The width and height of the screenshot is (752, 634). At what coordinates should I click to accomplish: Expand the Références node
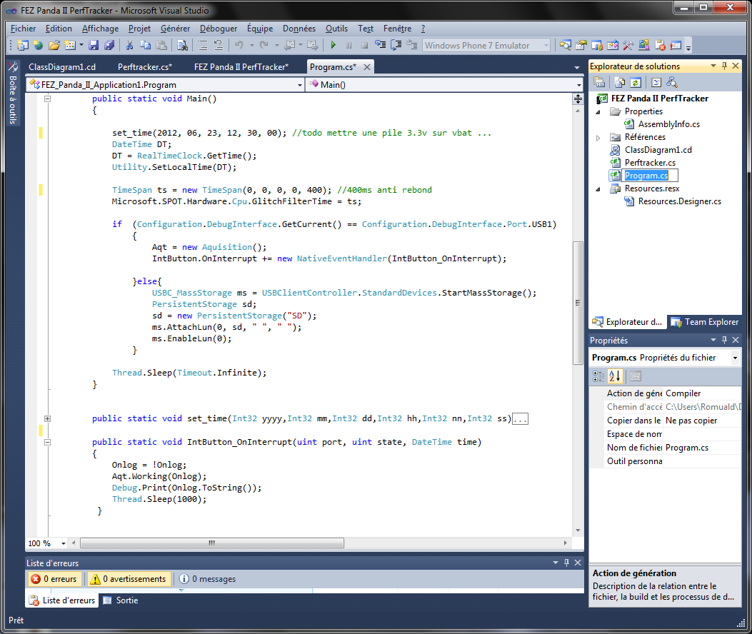pos(598,138)
